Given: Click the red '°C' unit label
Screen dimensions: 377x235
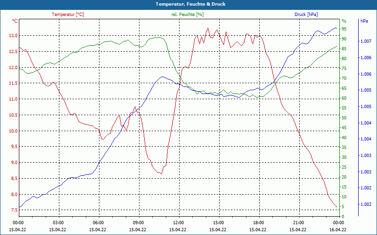Looking at the screenshot, I should [15, 21].
